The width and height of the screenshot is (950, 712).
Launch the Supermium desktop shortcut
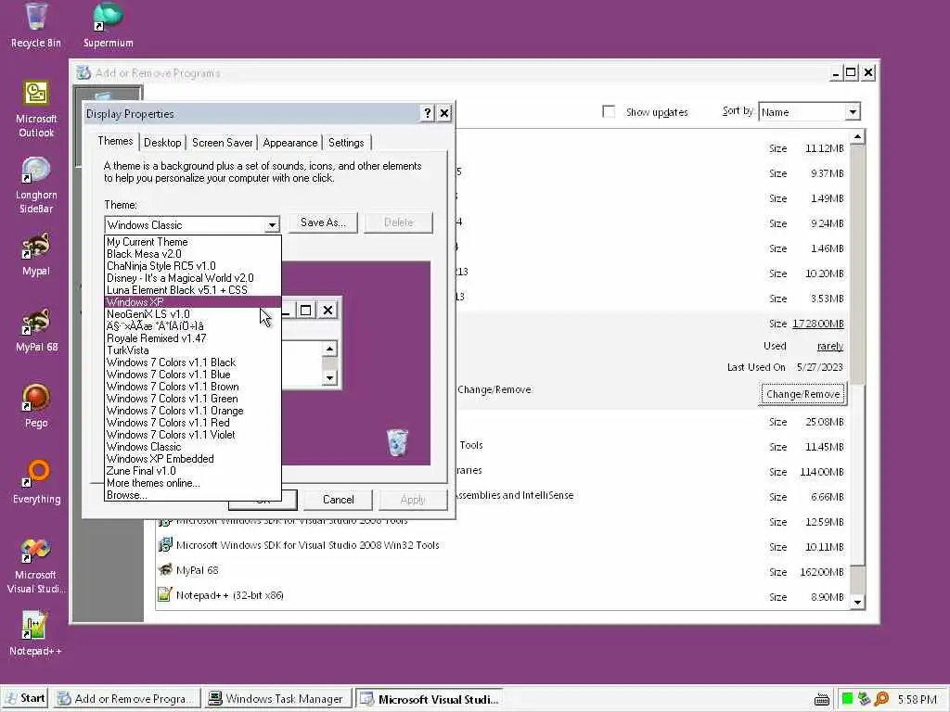click(x=108, y=24)
